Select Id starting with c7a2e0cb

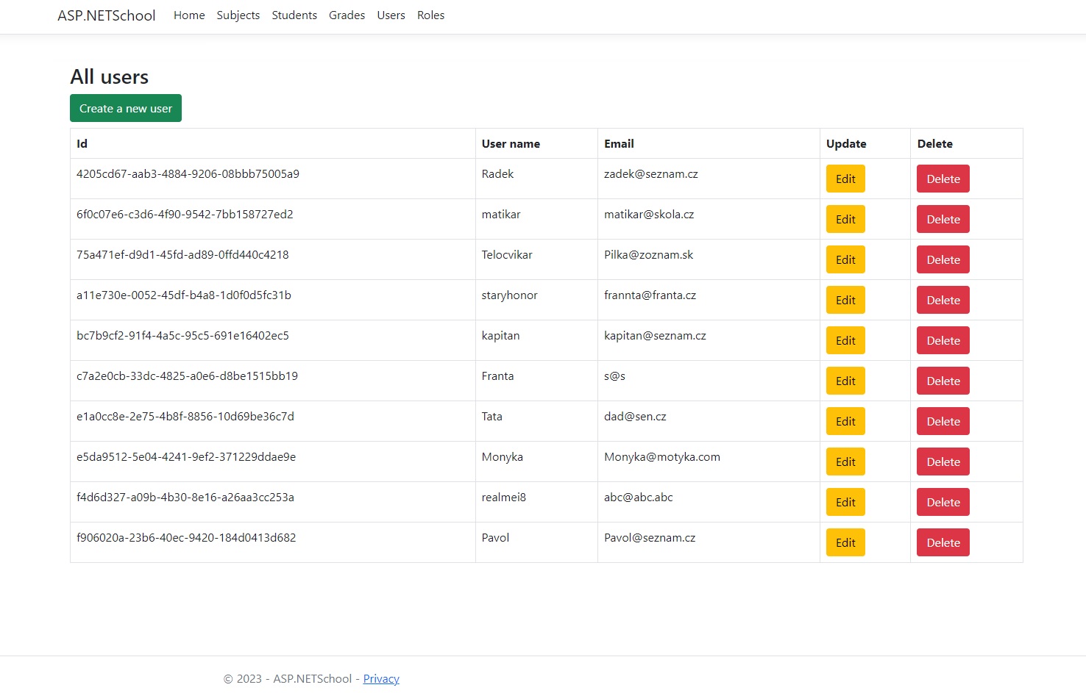point(187,376)
